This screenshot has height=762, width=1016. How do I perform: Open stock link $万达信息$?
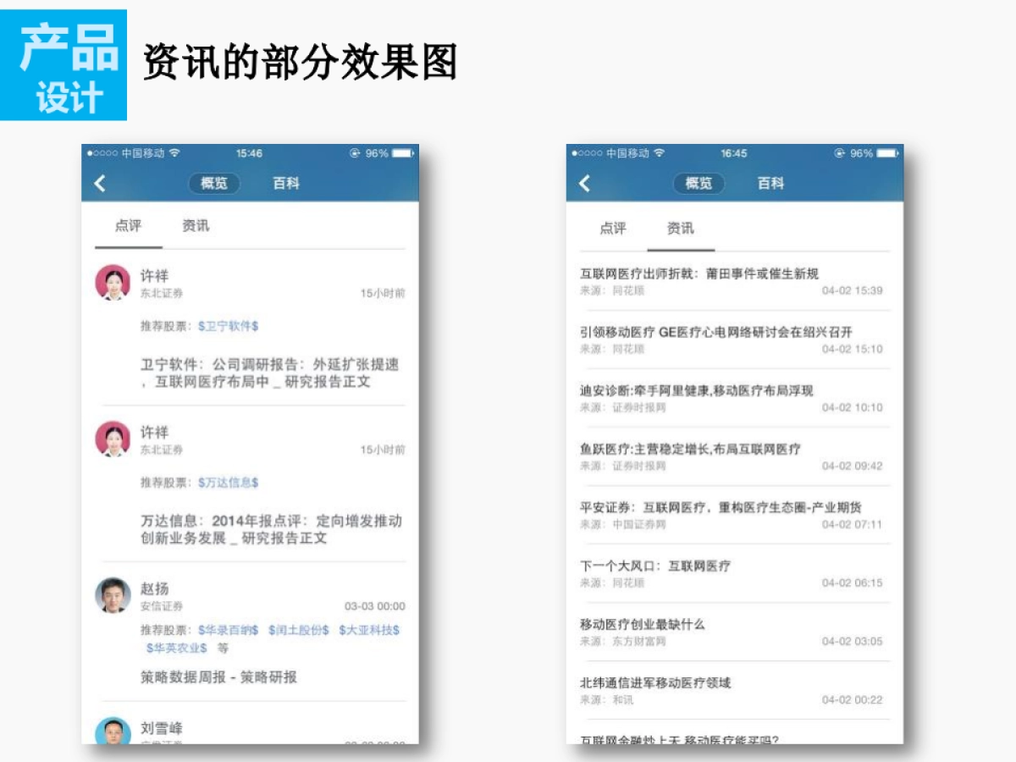point(228,483)
